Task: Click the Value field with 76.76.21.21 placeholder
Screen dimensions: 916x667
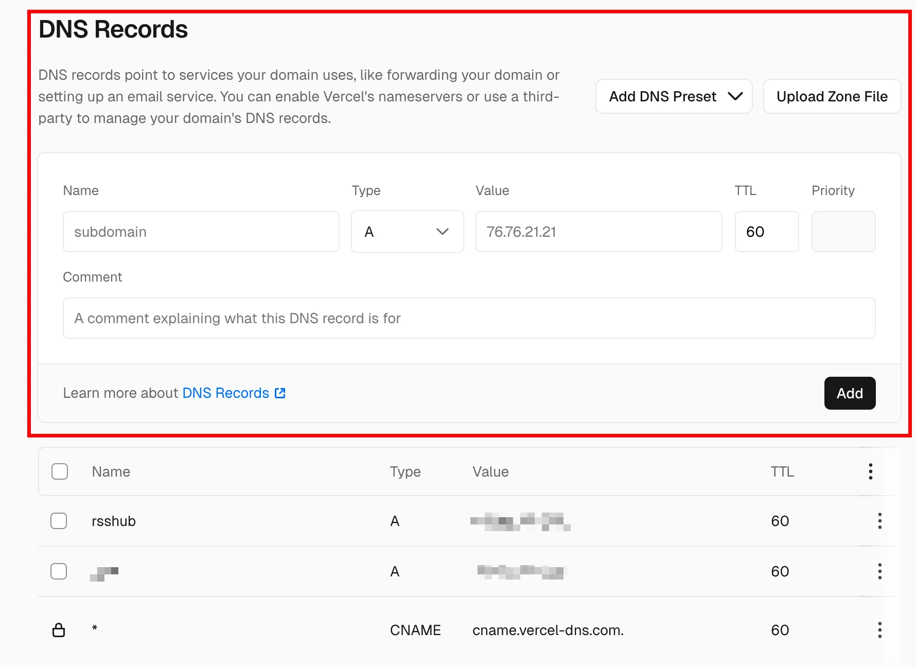Action: pos(598,232)
